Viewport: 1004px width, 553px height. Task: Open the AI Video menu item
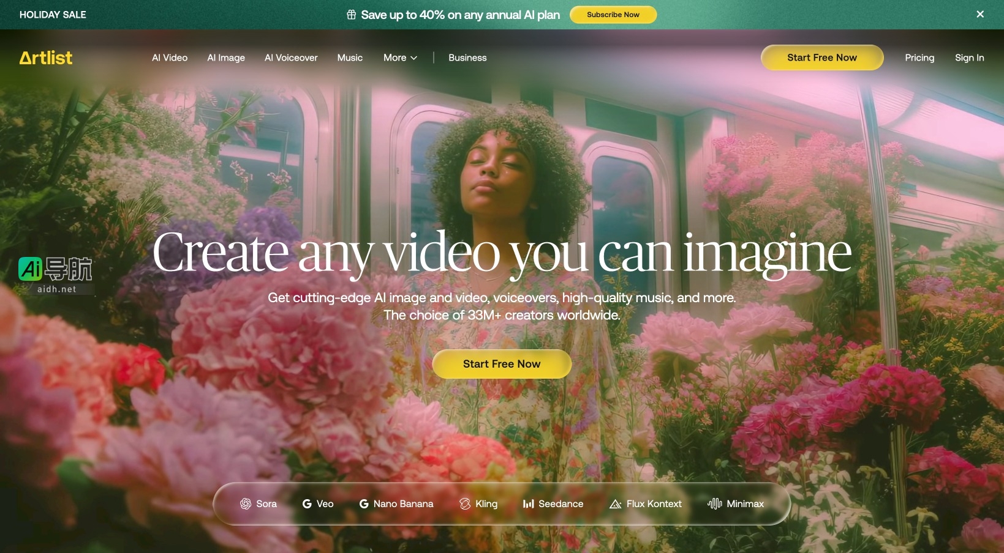click(x=170, y=58)
